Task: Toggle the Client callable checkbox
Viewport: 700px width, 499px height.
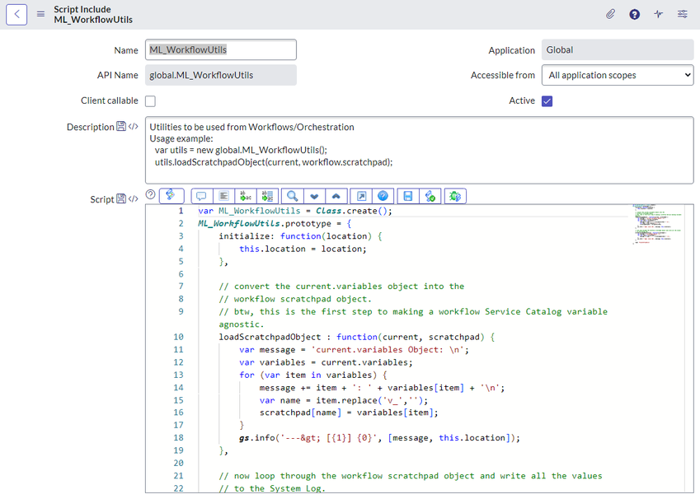Action: (x=150, y=101)
